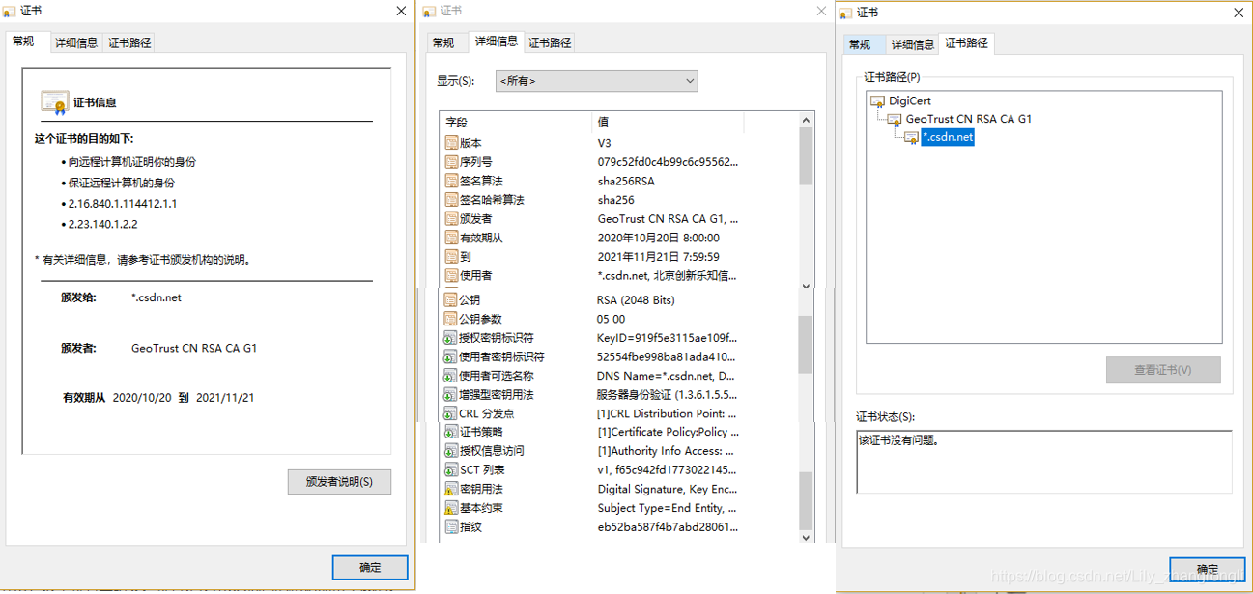Click the 签名哈希算法 field icon
The width and height of the screenshot is (1253, 594).
coord(450,200)
